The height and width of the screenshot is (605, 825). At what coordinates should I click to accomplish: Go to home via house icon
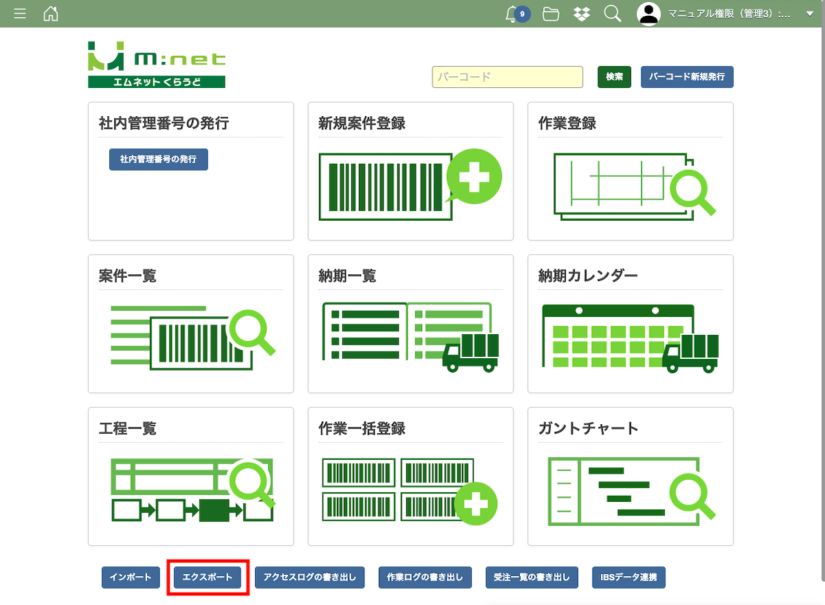[51, 14]
